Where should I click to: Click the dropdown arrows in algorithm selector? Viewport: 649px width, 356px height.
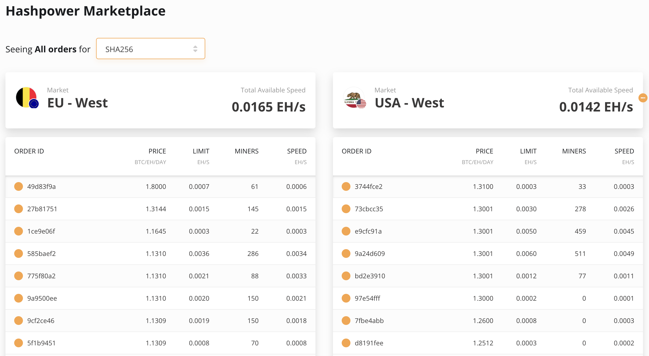195,49
